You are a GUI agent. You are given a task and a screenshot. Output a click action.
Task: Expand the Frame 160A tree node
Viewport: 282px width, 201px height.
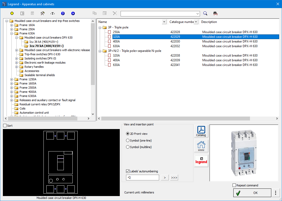tap(11, 25)
